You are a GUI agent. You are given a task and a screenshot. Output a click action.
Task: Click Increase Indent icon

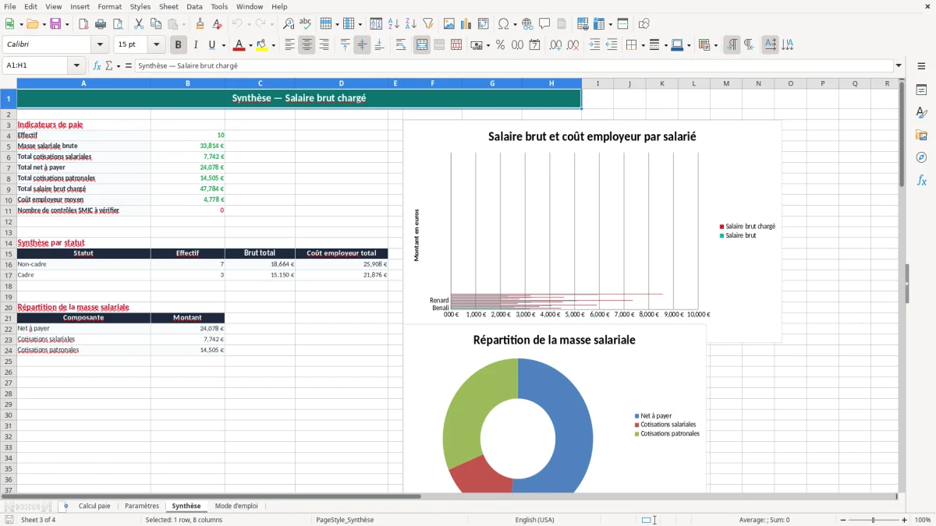point(594,45)
